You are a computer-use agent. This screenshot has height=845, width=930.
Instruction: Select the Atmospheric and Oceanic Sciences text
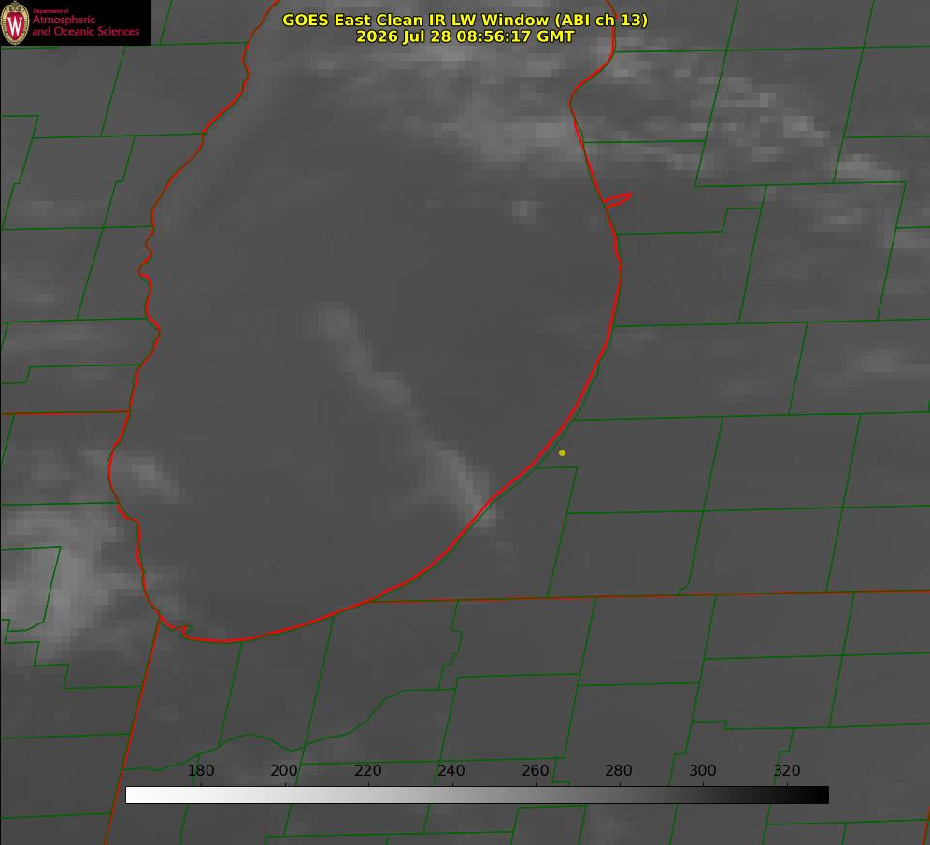86,25
